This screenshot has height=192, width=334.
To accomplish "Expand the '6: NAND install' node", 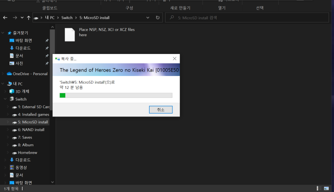I will [x=8, y=130].
